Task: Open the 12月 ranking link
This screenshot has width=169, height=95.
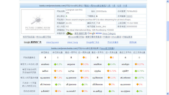Action: (119, 6)
